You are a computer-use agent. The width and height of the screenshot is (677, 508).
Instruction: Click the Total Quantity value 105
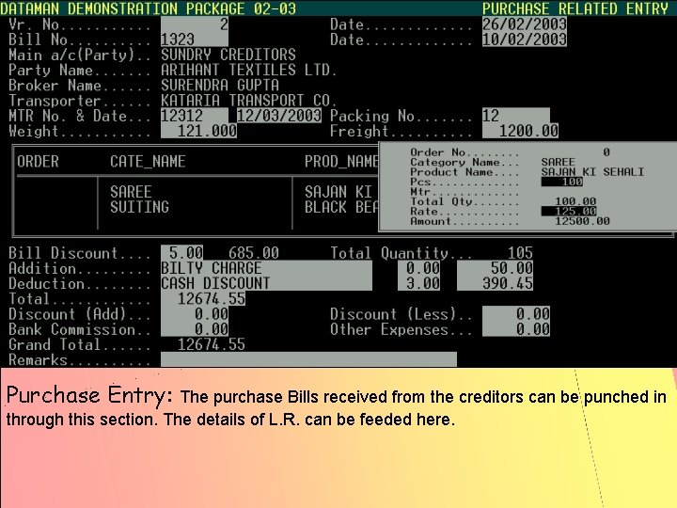(x=520, y=253)
